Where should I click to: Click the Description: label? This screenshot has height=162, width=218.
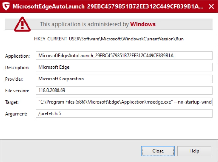point(17,67)
